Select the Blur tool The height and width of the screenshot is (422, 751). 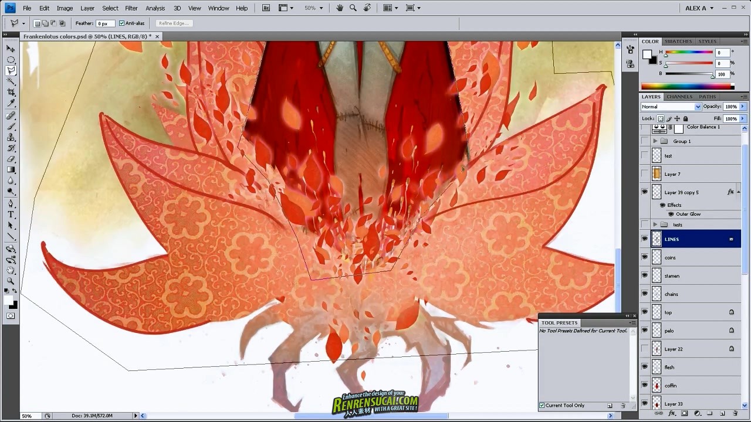[x=11, y=181]
